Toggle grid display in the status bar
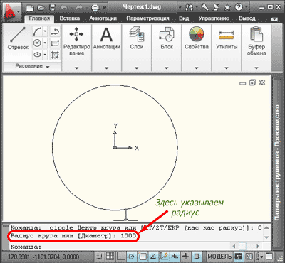 110,257
